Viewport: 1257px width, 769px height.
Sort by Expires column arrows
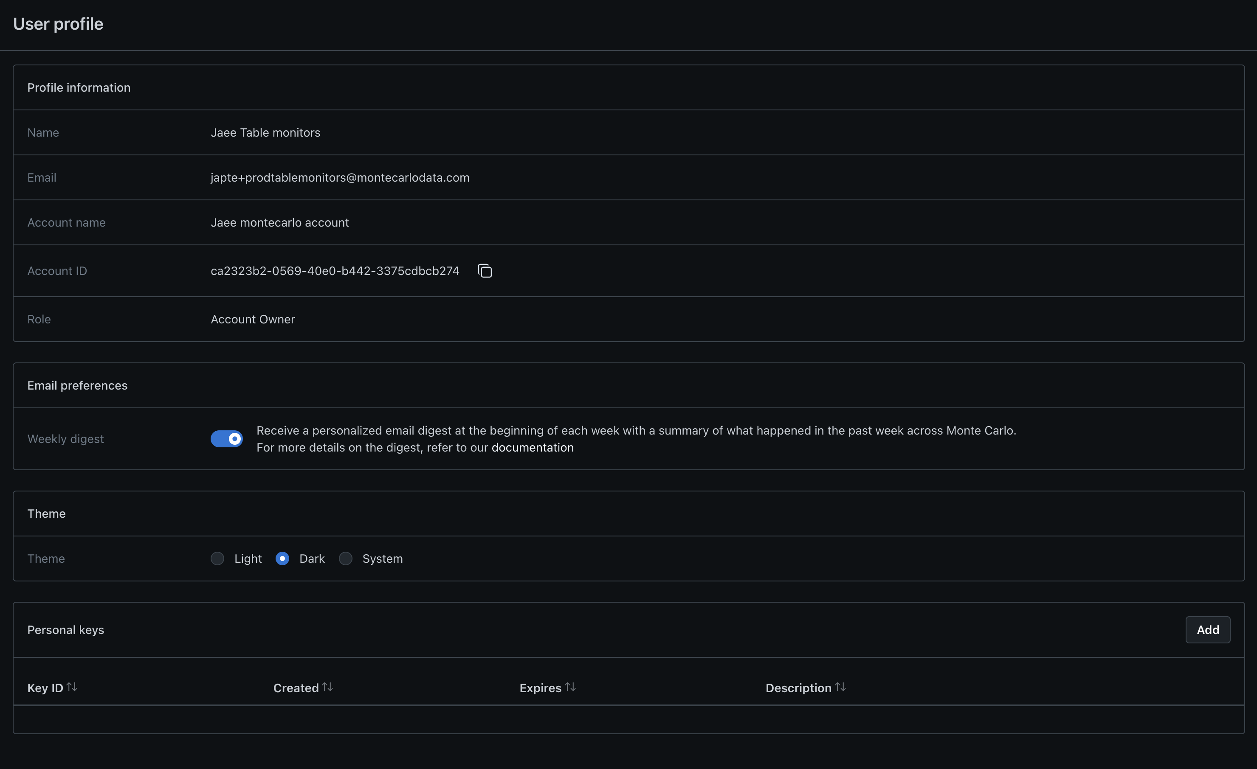[570, 687]
